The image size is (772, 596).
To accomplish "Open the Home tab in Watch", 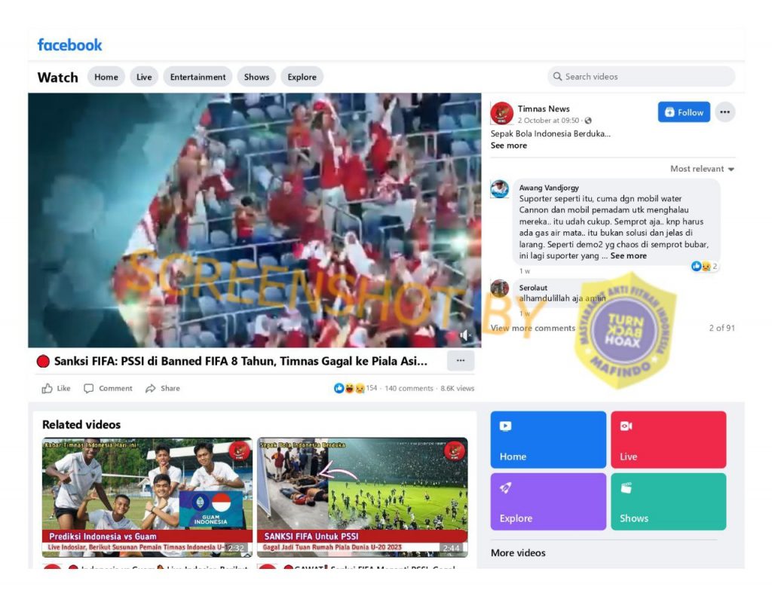I will coord(106,77).
